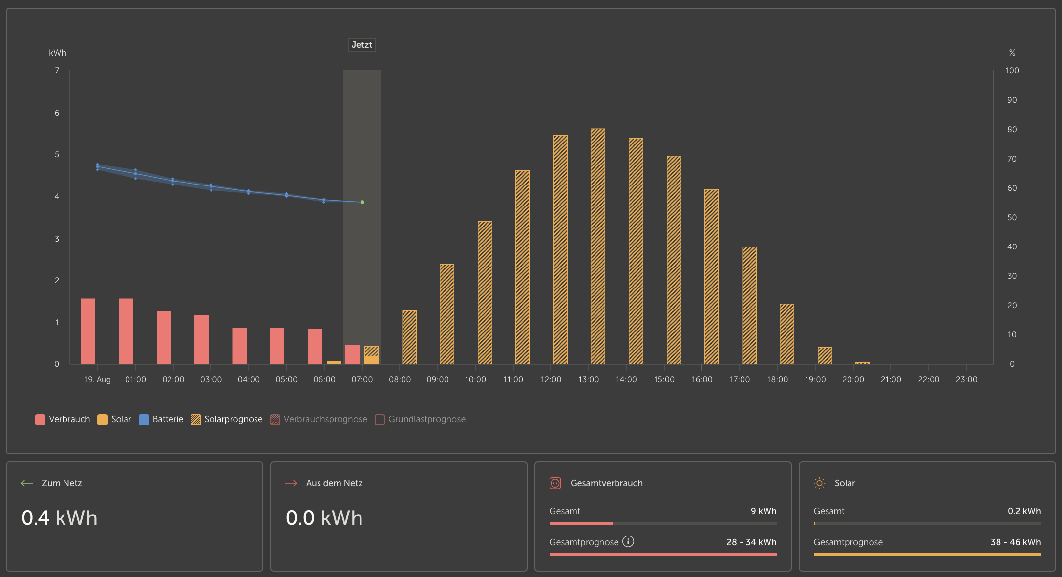Image resolution: width=1062 pixels, height=577 pixels.
Task: Click the "Gesamtverbrauch" card title
Action: pos(607,483)
